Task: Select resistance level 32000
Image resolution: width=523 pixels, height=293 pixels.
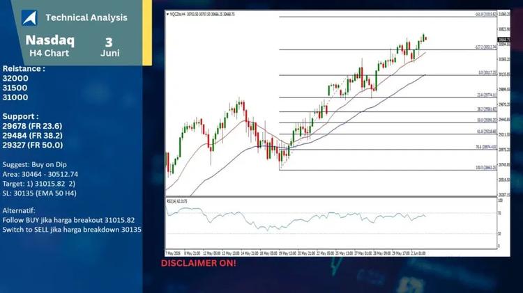Action: click(15, 78)
